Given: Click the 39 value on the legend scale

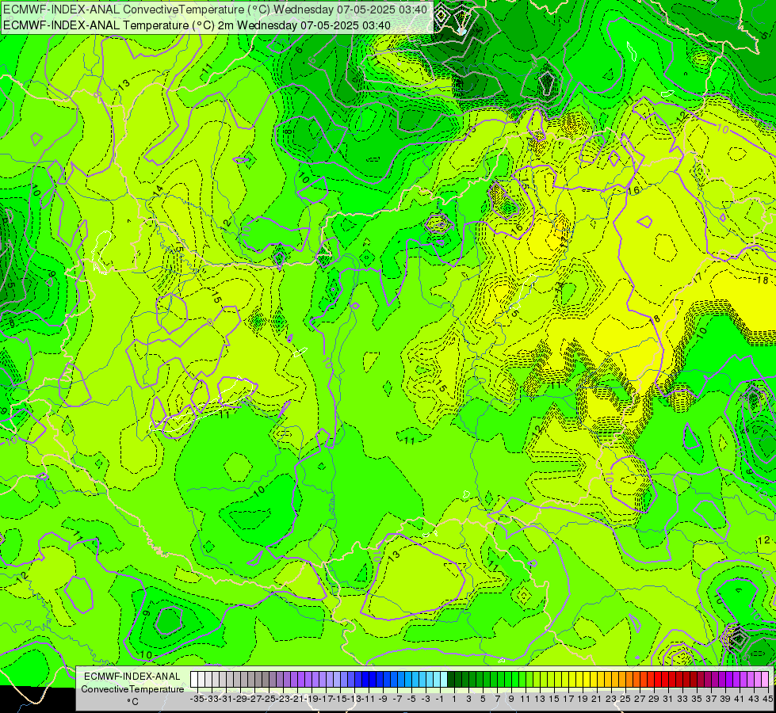Looking at the screenshot, I should coord(725,699).
